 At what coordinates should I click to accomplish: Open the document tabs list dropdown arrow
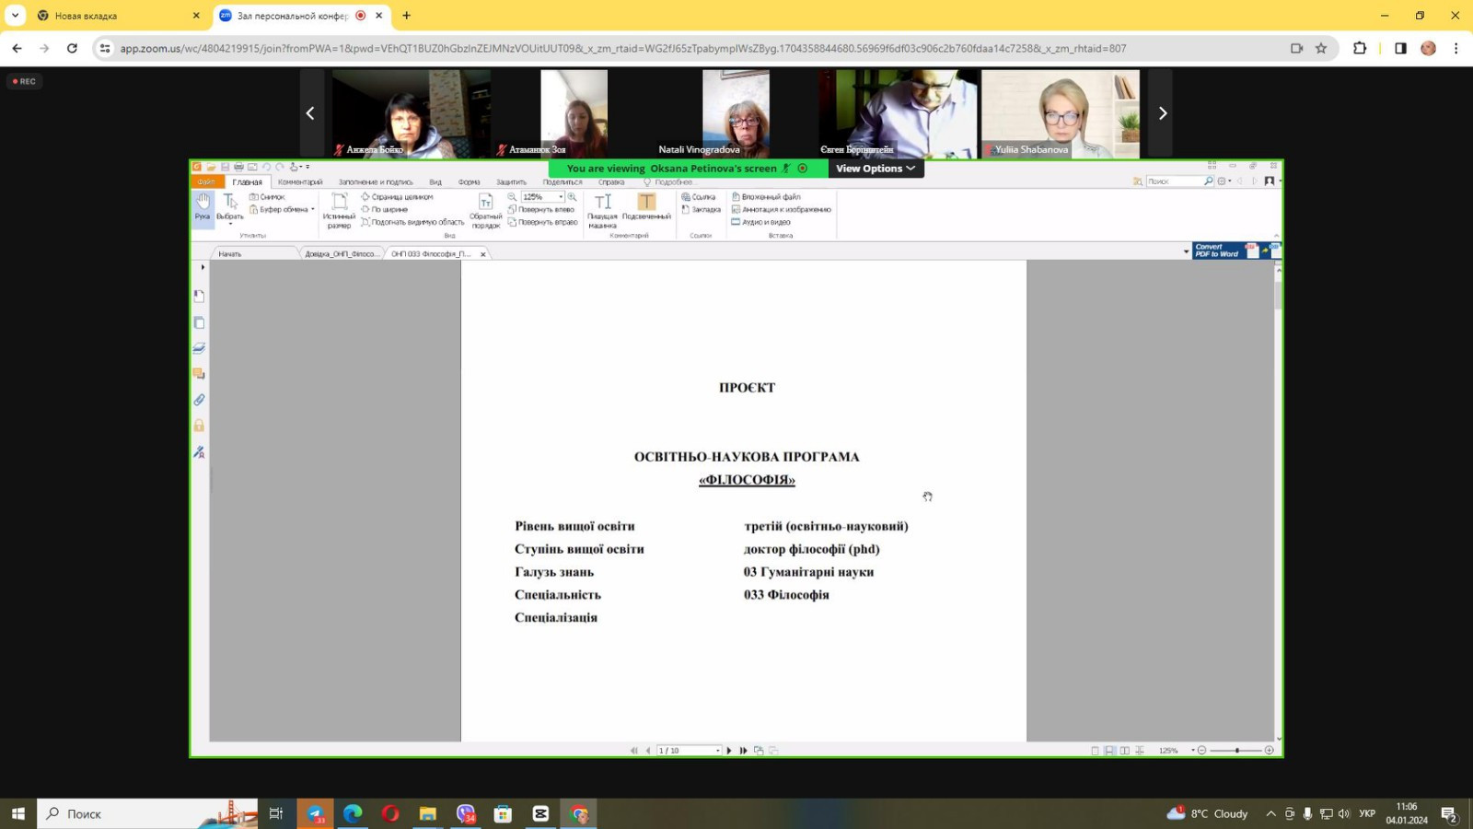[x=1186, y=251]
